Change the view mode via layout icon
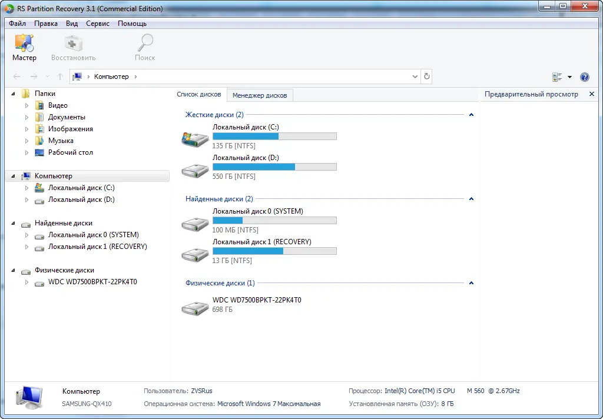 pos(556,77)
